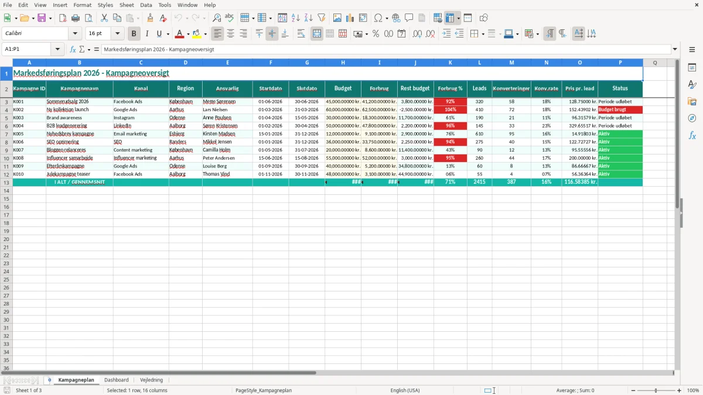Viewport: 703px width, 395px height.
Task: Click the Format as Date icon
Action: coord(402,34)
